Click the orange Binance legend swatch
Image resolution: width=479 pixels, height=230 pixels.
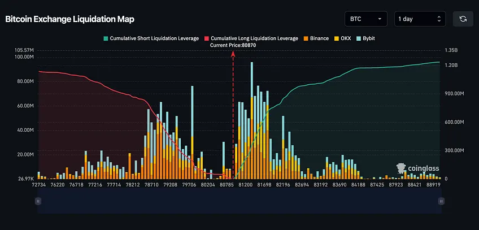pos(306,38)
